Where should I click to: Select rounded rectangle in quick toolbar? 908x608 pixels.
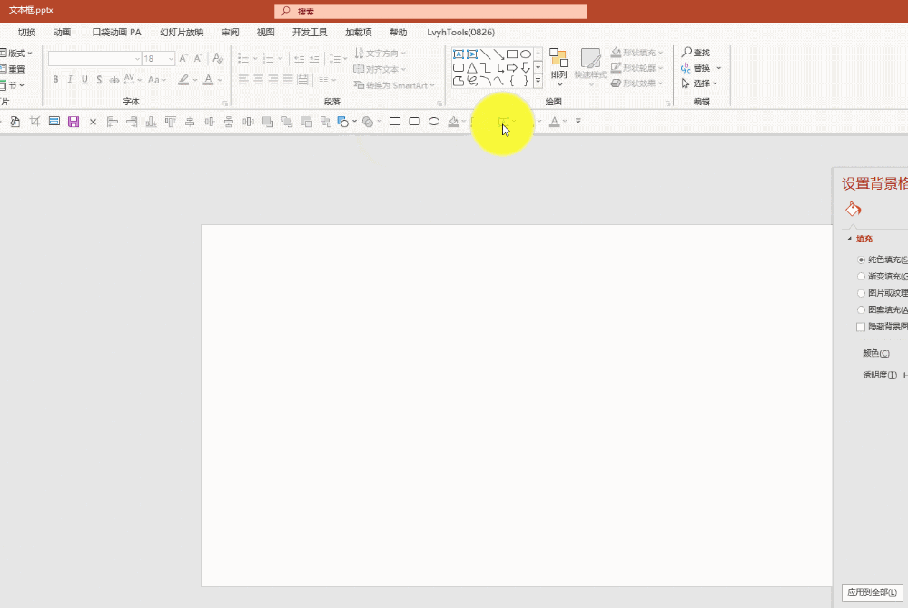click(415, 122)
